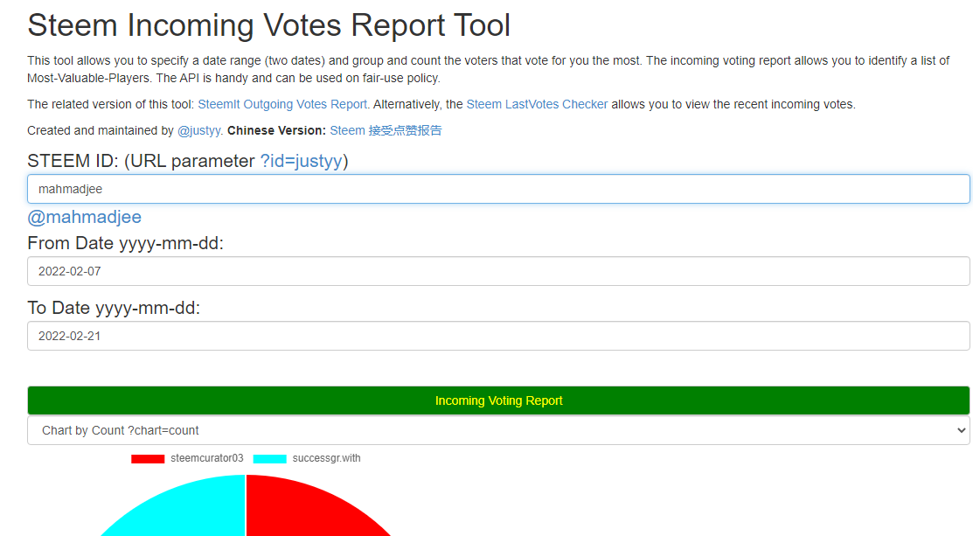Click the Steem Incoming Votes Report Tool heading

[268, 25]
